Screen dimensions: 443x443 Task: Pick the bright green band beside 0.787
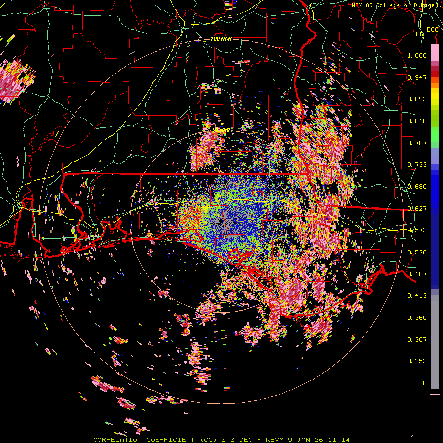click(435, 135)
